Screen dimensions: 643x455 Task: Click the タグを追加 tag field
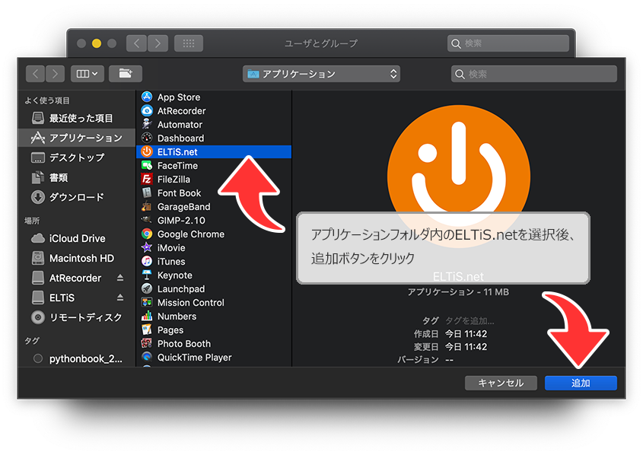coord(470,320)
